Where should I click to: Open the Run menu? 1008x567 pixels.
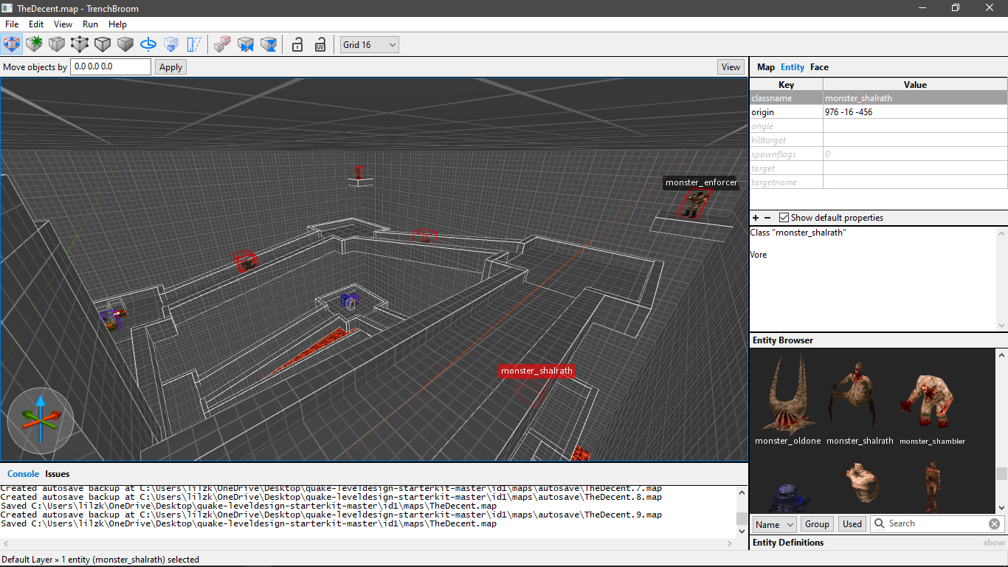pyautogui.click(x=90, y=24)
